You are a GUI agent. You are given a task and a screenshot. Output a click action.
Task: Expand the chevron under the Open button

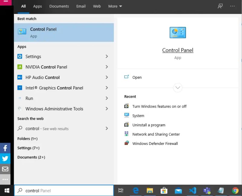pyautogui.click(x=178, y=88)
